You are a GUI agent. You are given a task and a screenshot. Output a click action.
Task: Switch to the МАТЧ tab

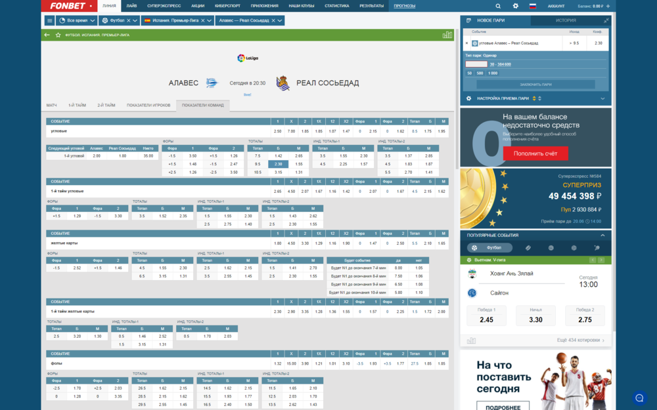point(51,106)
